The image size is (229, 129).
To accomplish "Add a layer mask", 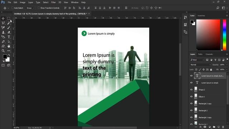I will [x=205, y=127].
